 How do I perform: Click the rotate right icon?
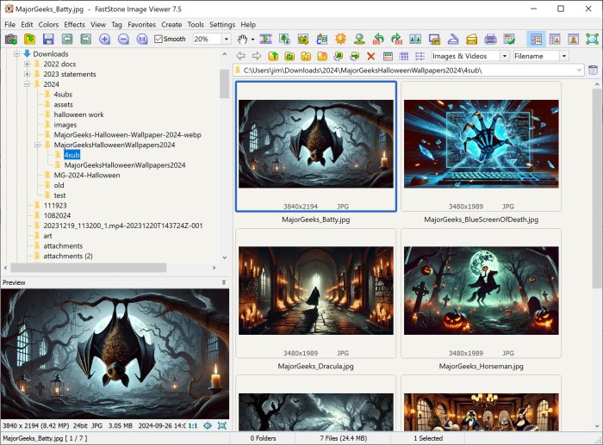(396, 39)
